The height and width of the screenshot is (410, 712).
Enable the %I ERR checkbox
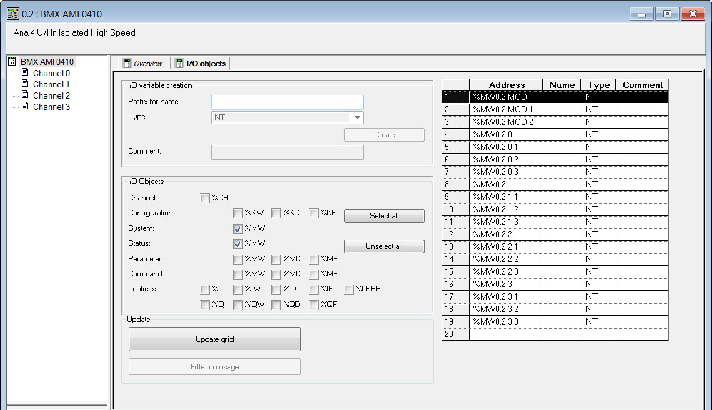pos(349,290)
